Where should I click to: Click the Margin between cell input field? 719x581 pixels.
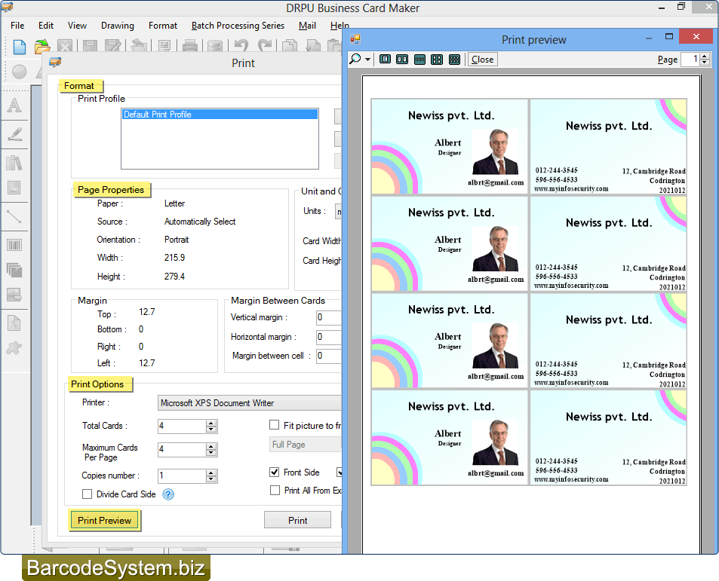pyautogui.click(x=329, y=356)
